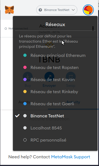
Task: Click the teal Ethereum mainnet dot
Action: (x=25, y=55)
